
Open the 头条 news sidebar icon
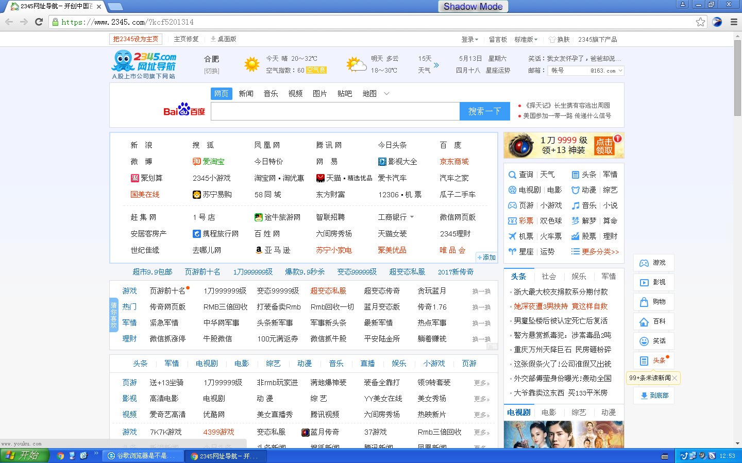(644, 361)
